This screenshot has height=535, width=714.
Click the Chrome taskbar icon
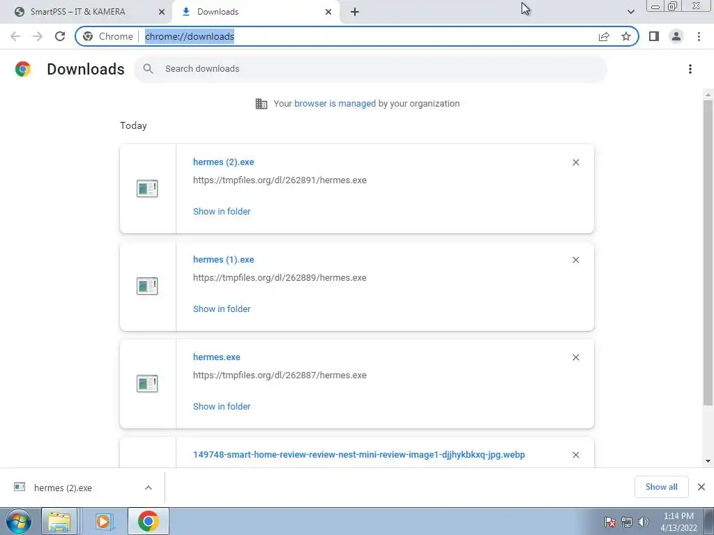tap(148, 521)
